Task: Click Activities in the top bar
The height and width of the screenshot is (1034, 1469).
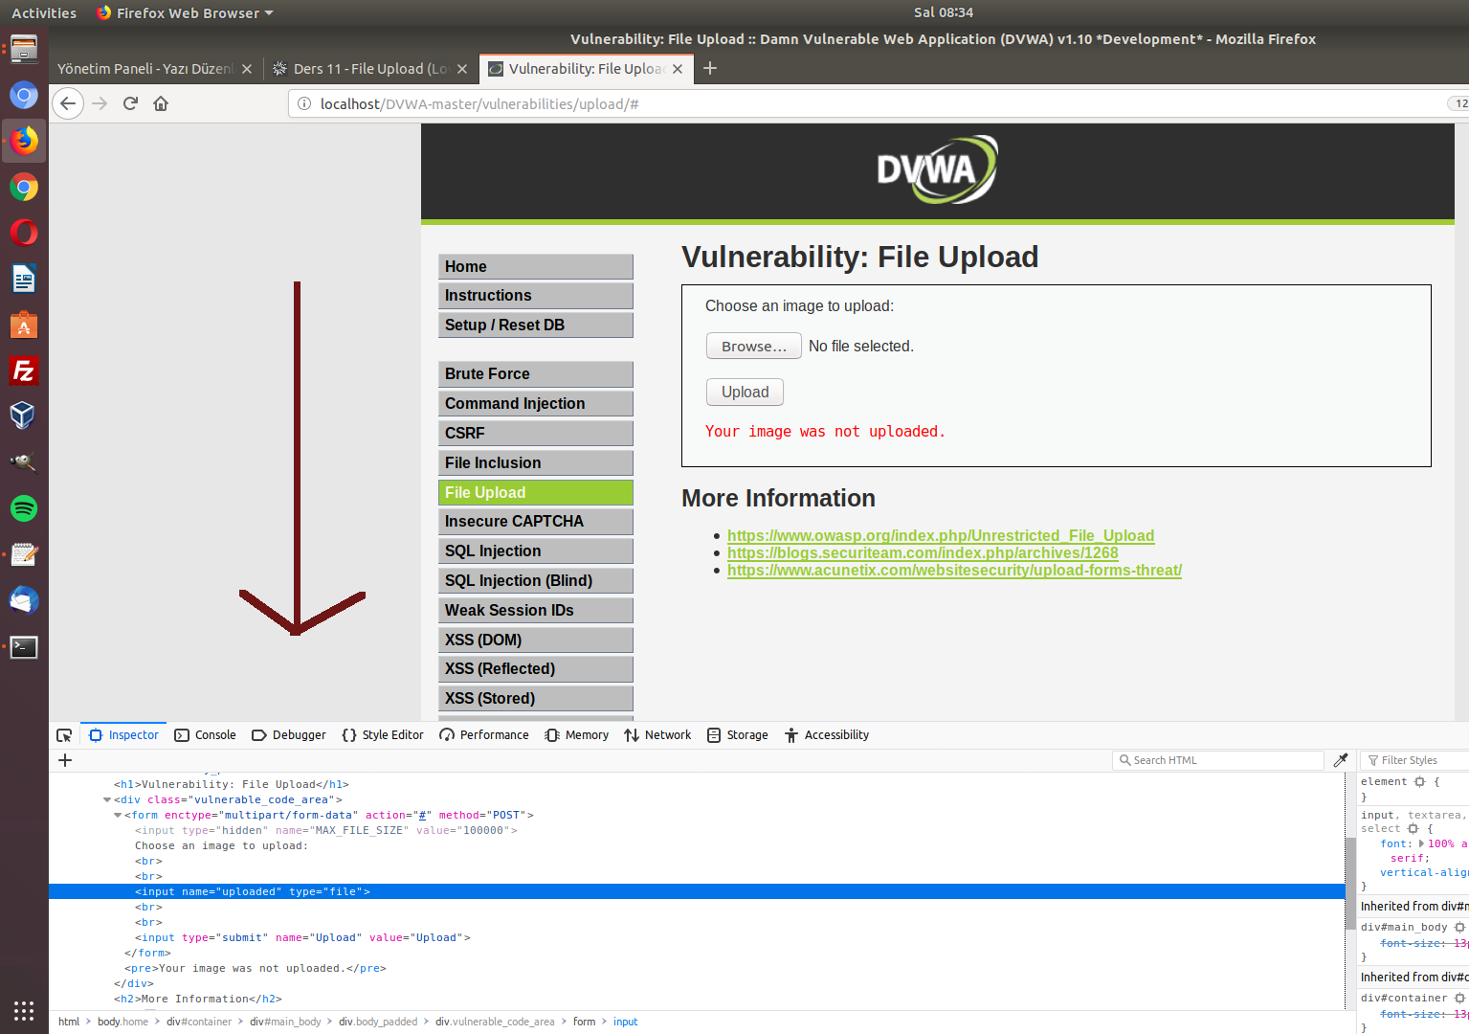Action: coord(44,12)
